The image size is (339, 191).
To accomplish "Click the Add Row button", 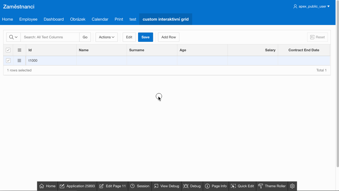I will click(x=169, y=37).
